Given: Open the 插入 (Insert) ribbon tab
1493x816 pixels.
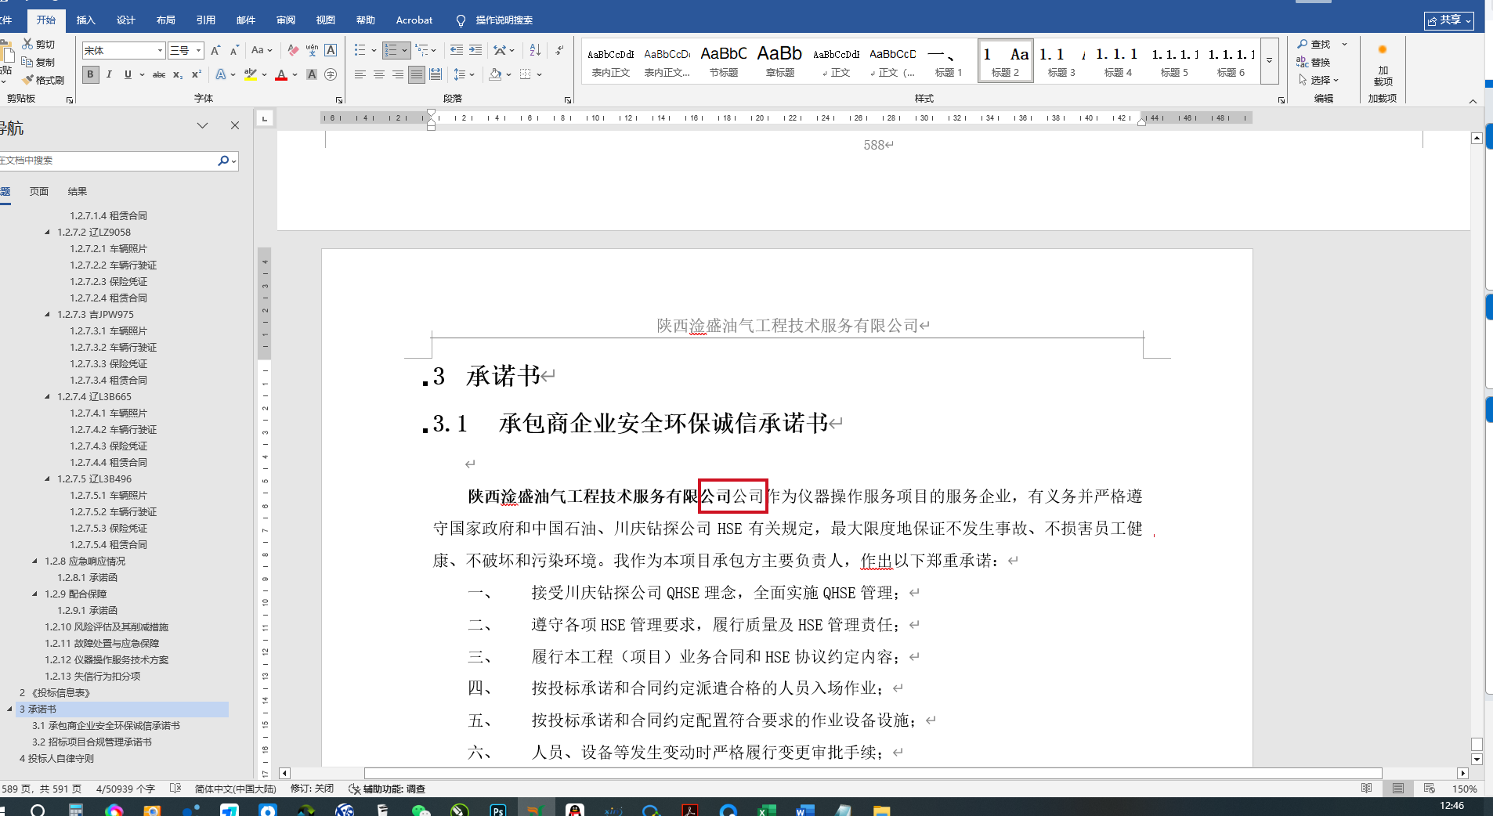Looking at the screenshot, I should (x=86, y=20).
